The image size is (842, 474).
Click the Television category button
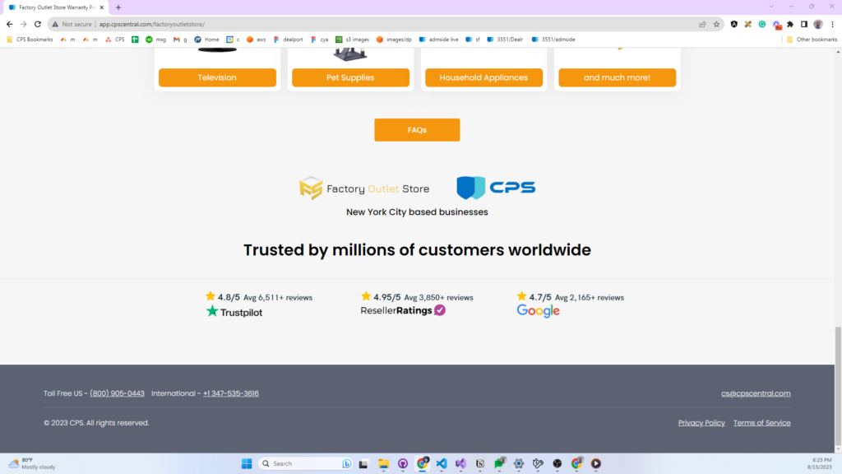point(217,77)
